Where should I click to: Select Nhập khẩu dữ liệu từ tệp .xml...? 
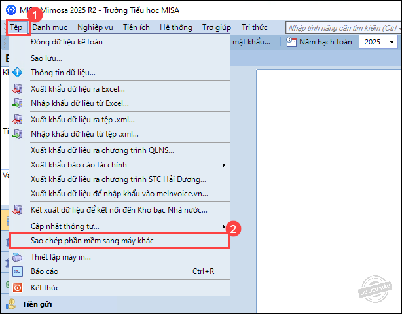coord(119,134)
